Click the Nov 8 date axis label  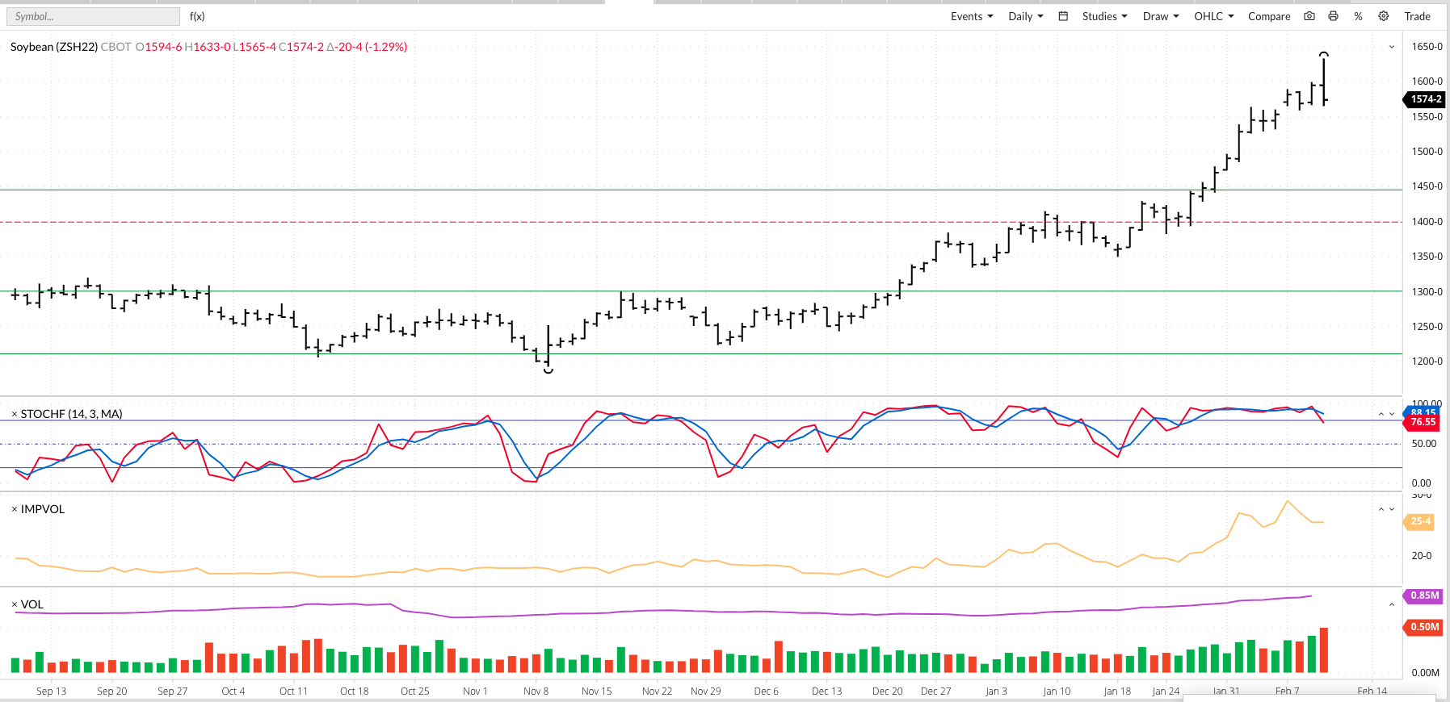[536, 692]
